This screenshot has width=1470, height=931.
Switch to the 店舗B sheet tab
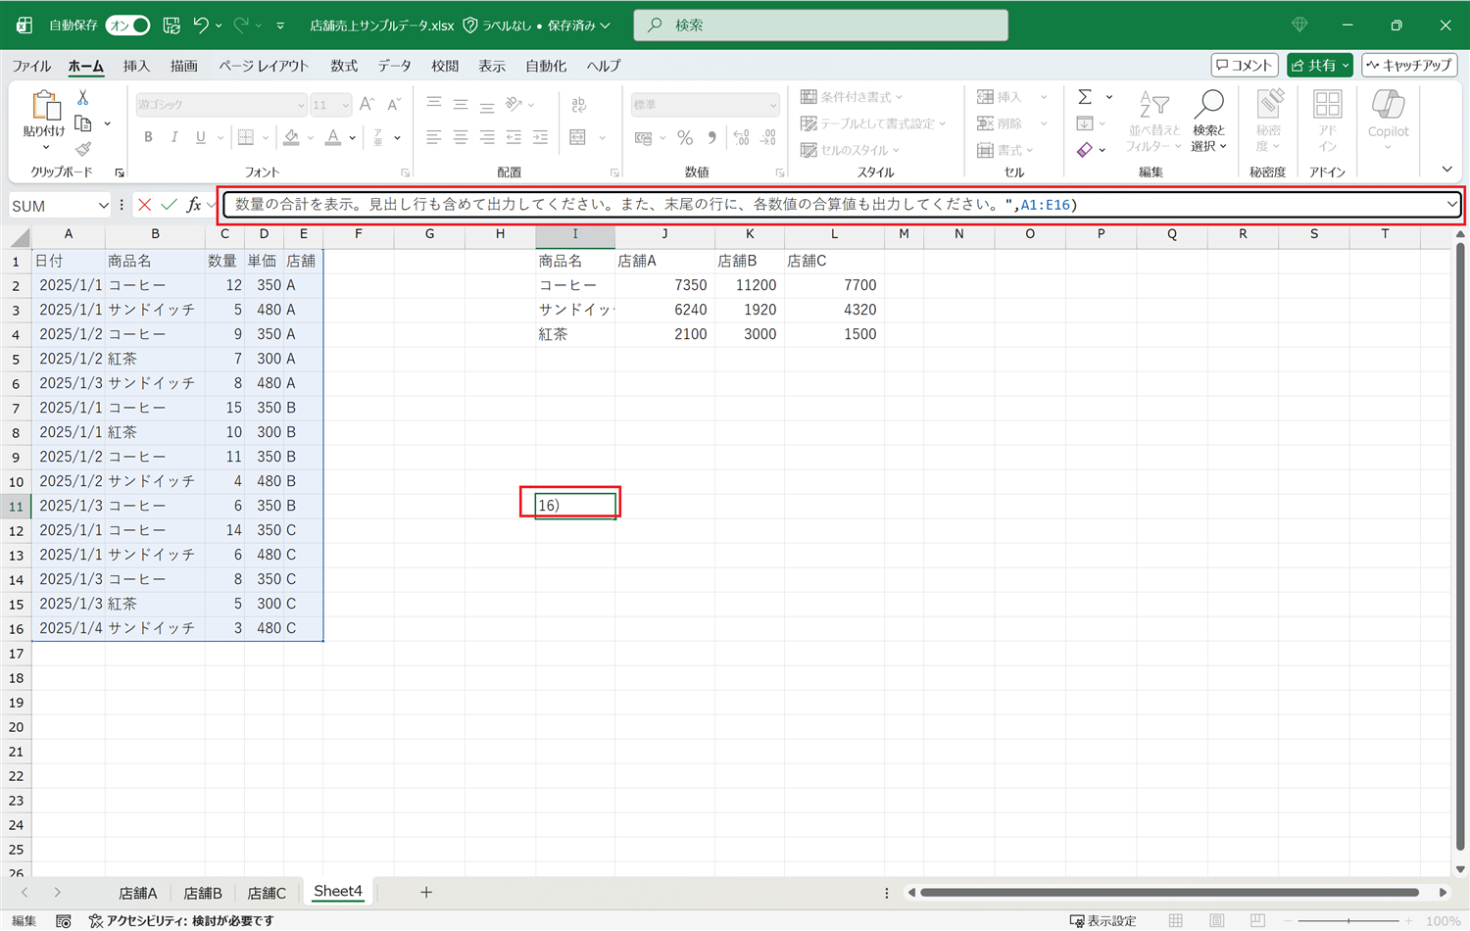click(203, 893)
